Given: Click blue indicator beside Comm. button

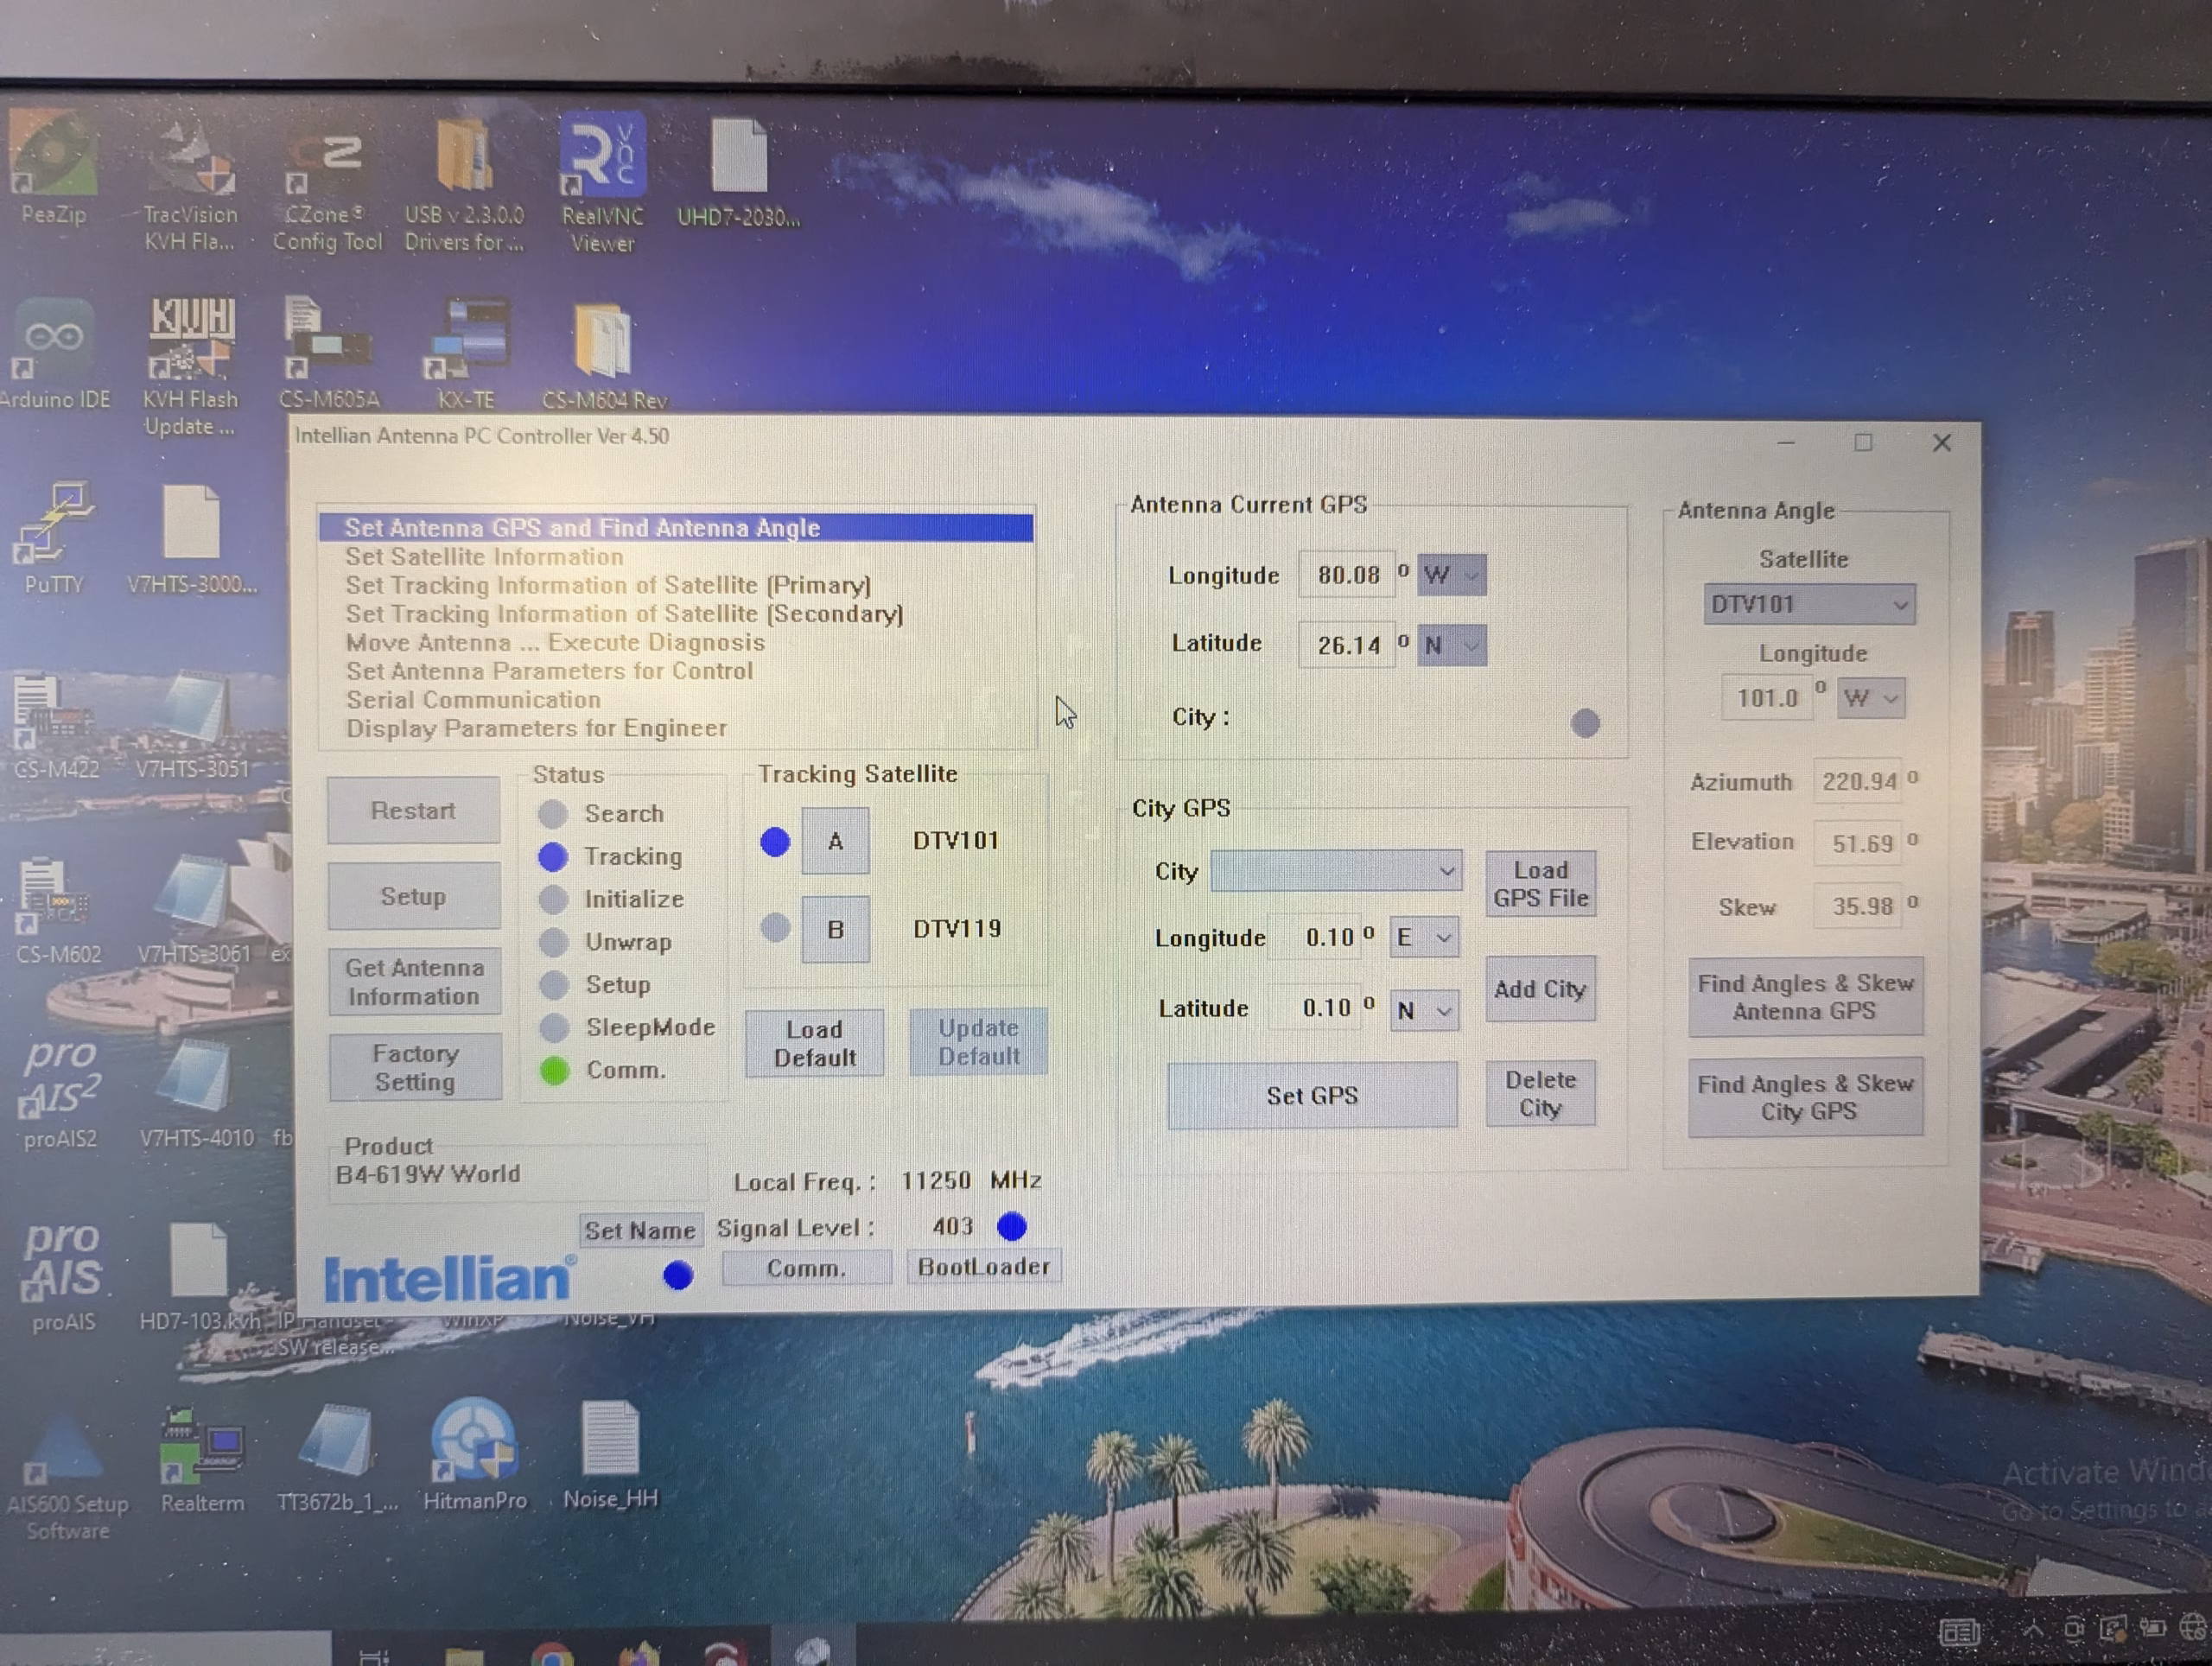Looking at the screenshot, I should [x=678, y=1274].
